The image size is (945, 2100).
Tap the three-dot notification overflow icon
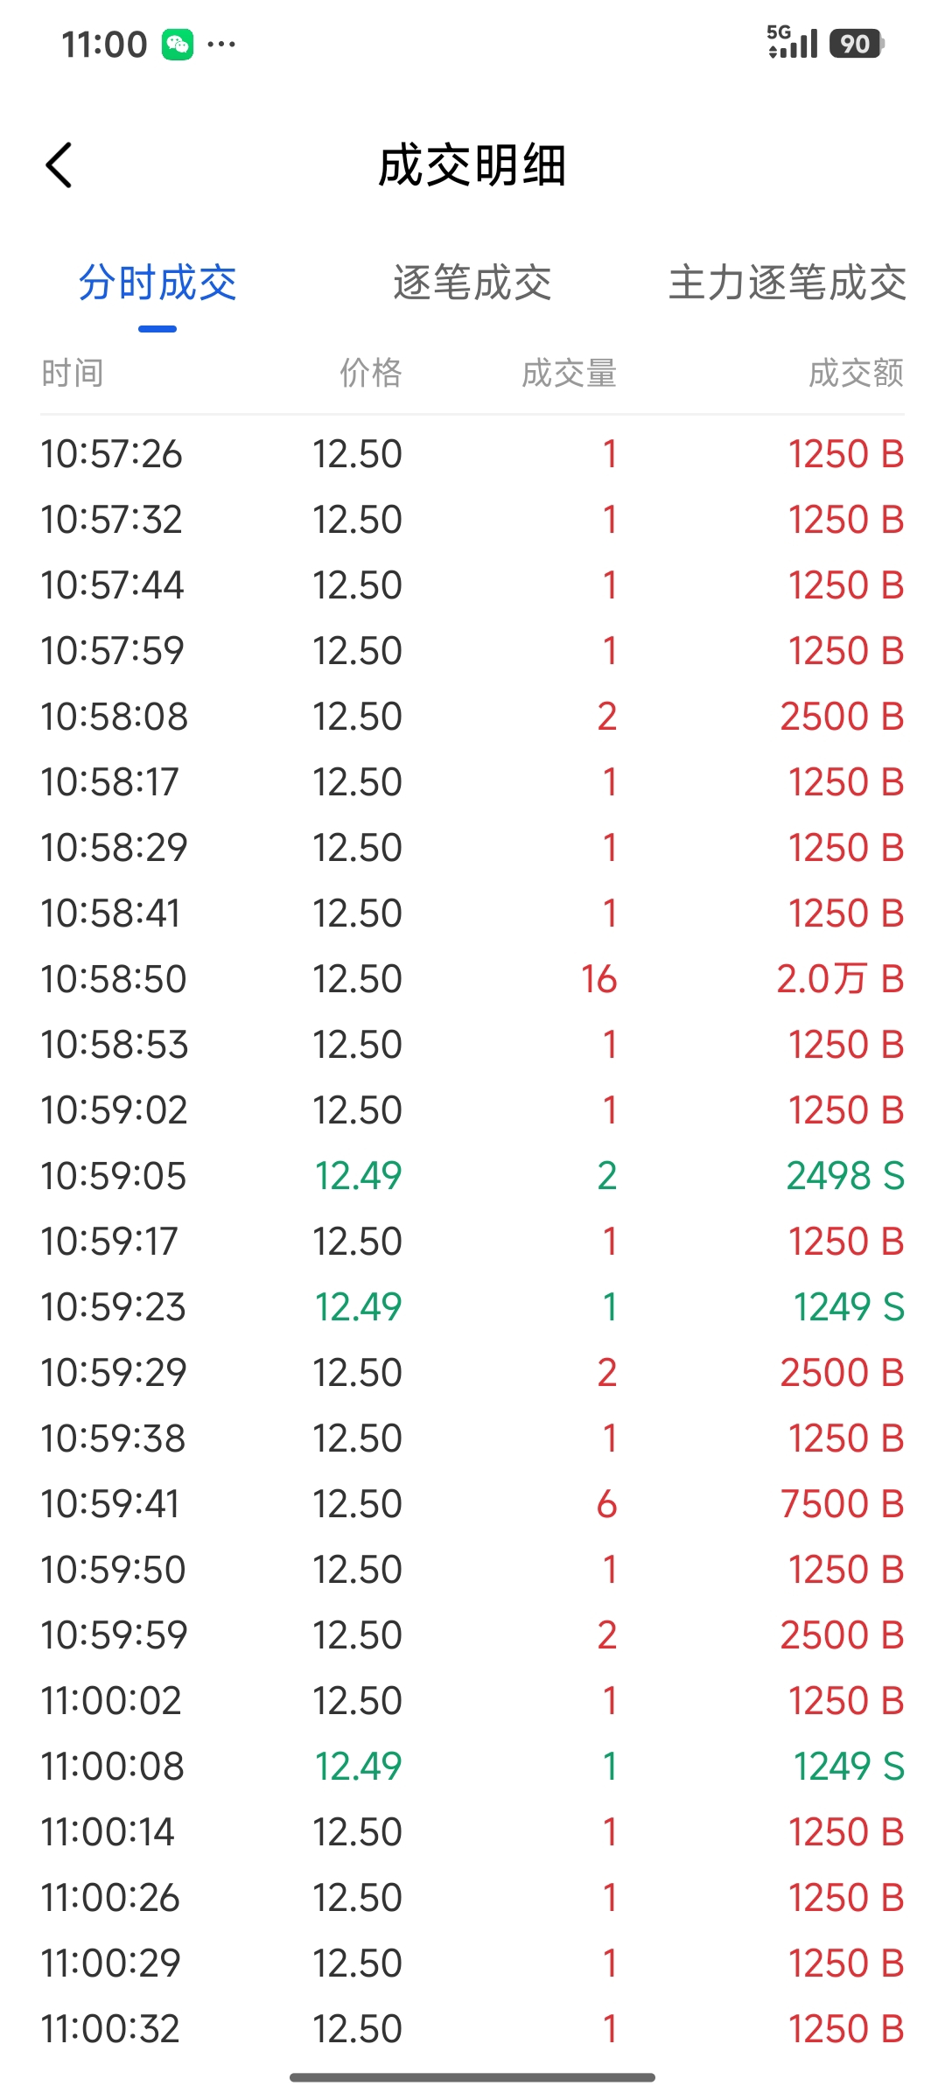click(221, 44)
